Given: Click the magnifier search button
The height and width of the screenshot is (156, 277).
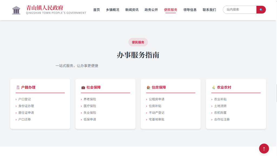Looking at the screenshot, I should point(261,10).
